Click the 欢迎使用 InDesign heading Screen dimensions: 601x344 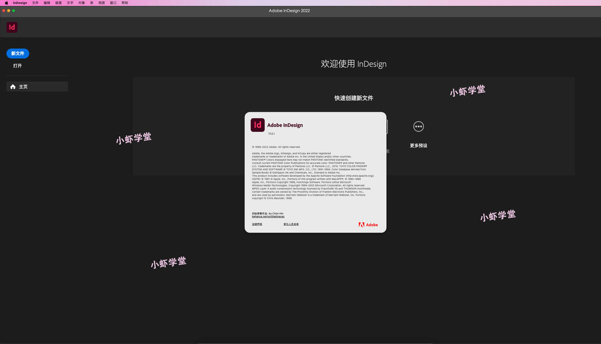353,64
